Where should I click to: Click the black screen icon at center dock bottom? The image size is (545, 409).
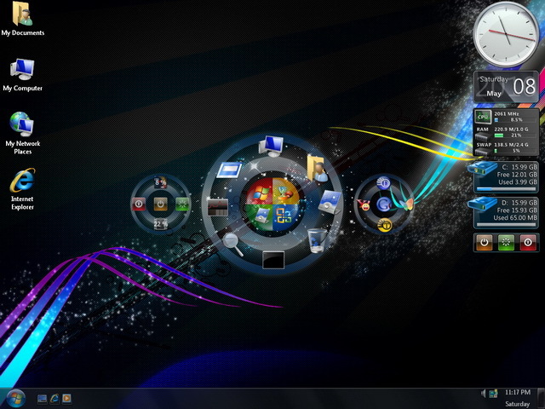click(x=273, y=260)
